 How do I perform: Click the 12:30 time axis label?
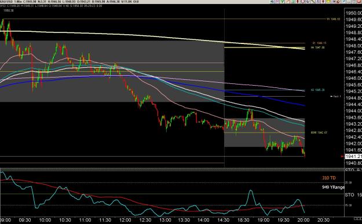(145, 220)
